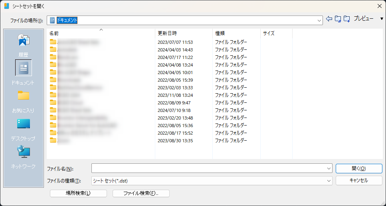Open the お気に入り favorites folder
Image resolution: width=386 pixels, height=206 pixels.
(24, 101)
